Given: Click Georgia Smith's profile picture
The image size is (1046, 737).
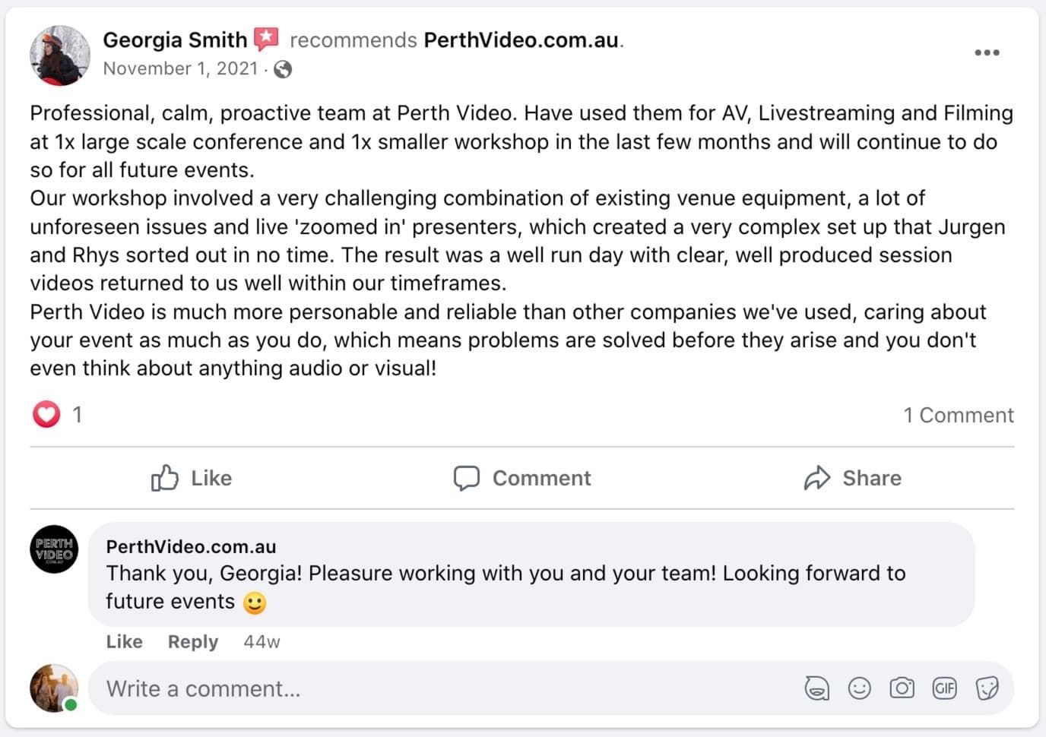Looking at the screenshot, I should (x=59, y=55).
